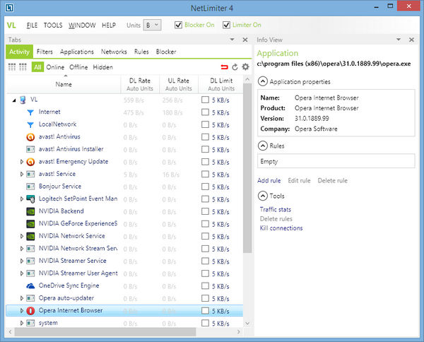The width and height of the screenshot is (424, 342).
Task: Switch to the Filters tab
Action: pos(45,52)
